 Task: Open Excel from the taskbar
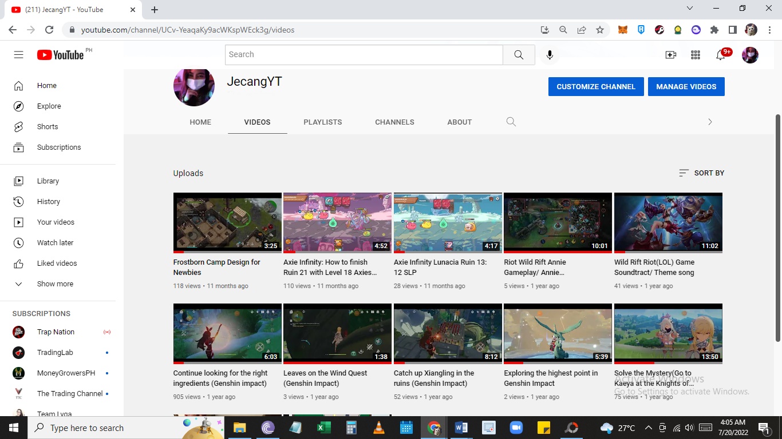(323, 428)
